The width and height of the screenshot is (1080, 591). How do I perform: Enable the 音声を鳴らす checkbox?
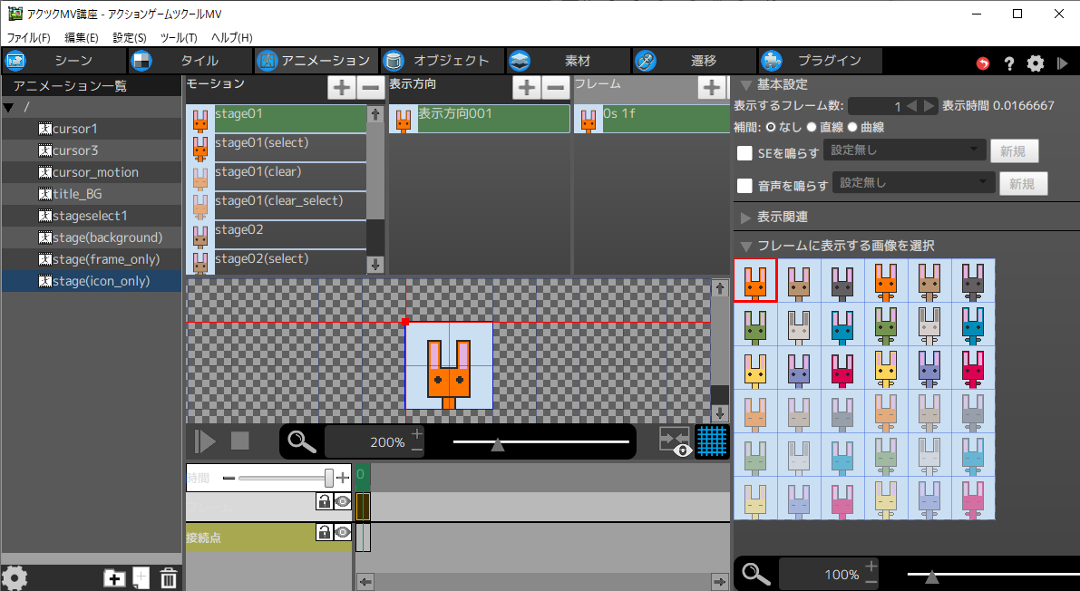745,186
